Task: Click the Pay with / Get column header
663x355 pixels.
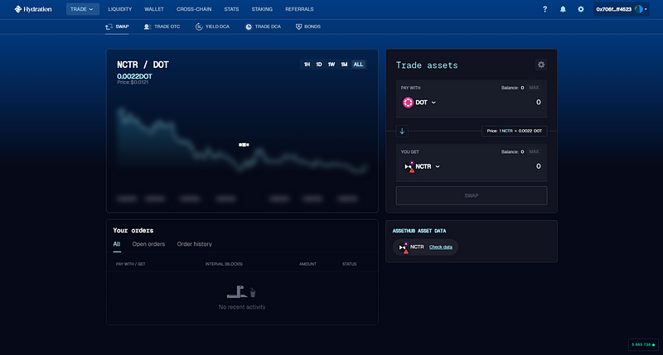Action: click(131, 264)
